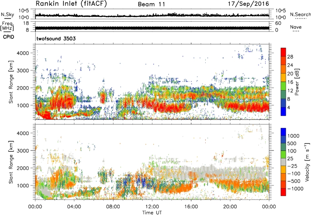Click the "N.Sky" legend label
This screenshot has width=311, height=215.
[7, 14]
